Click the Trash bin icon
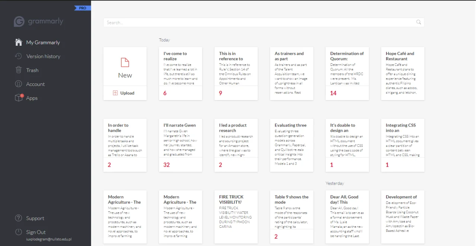This screenshot has width=476, height=246. point(19,70)
